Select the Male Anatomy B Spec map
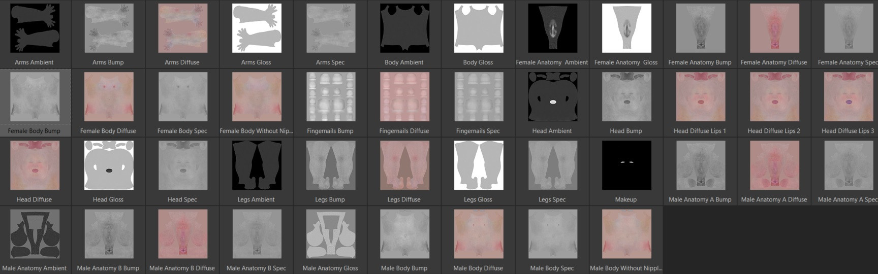This screenshot has width=878, height=274. click(257, 234)
